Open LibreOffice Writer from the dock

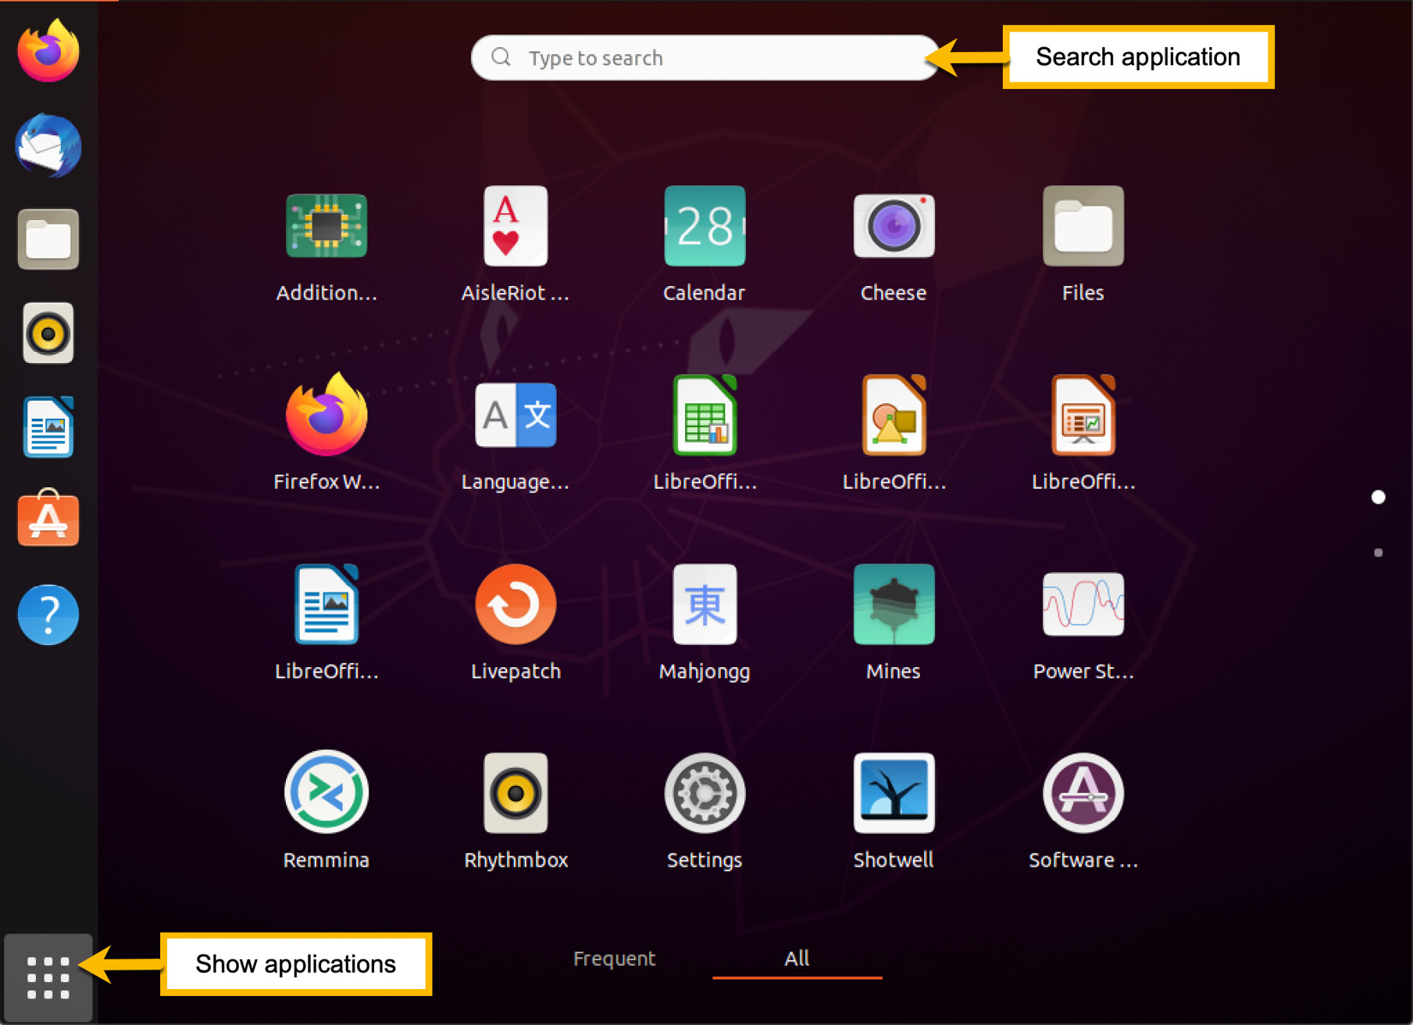(x=48, y=426)
